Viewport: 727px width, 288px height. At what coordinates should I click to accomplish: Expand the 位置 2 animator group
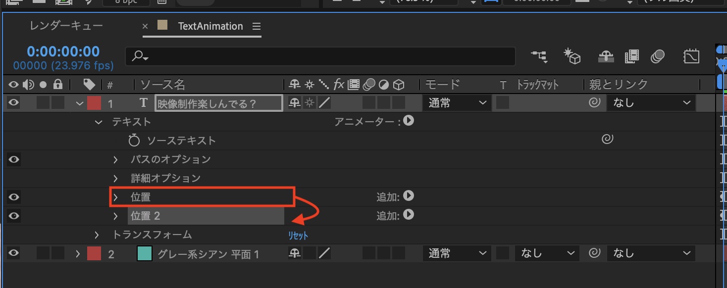tap(115, 216)
